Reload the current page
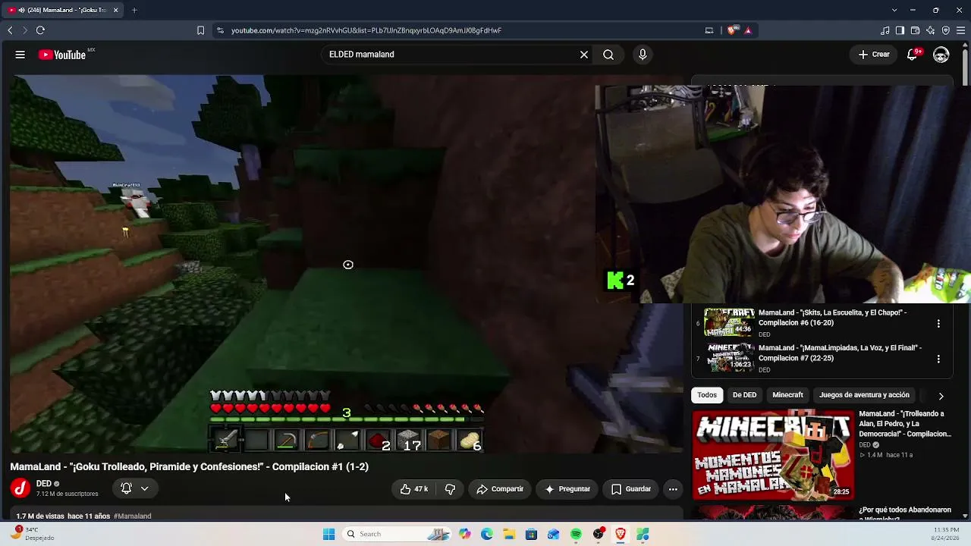The image size is (971, 546). pyautogui.click(x=40, y=30)
